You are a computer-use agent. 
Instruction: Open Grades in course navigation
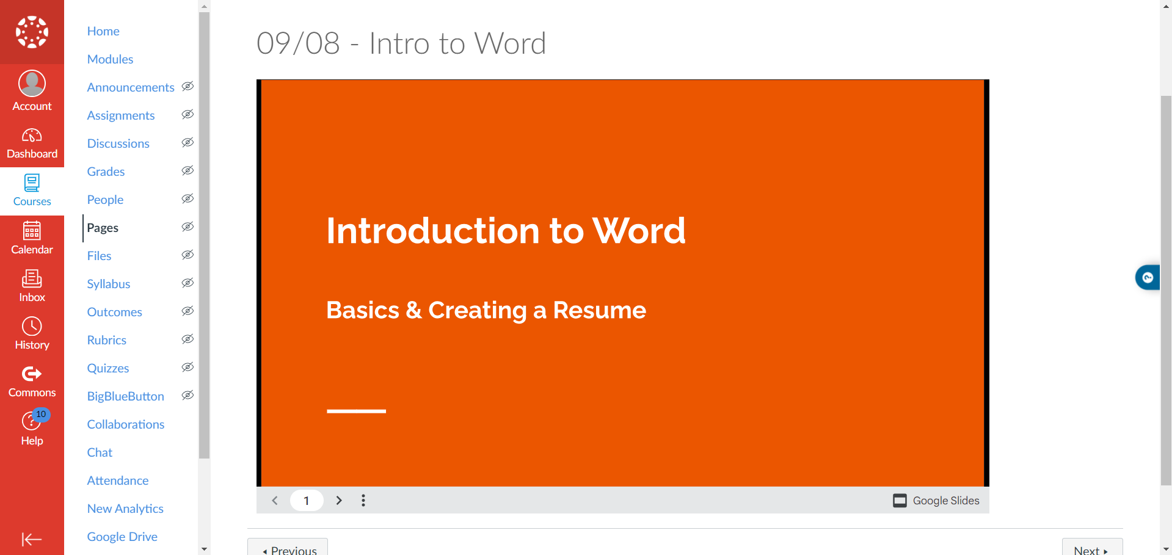click(x=106, y=172)
